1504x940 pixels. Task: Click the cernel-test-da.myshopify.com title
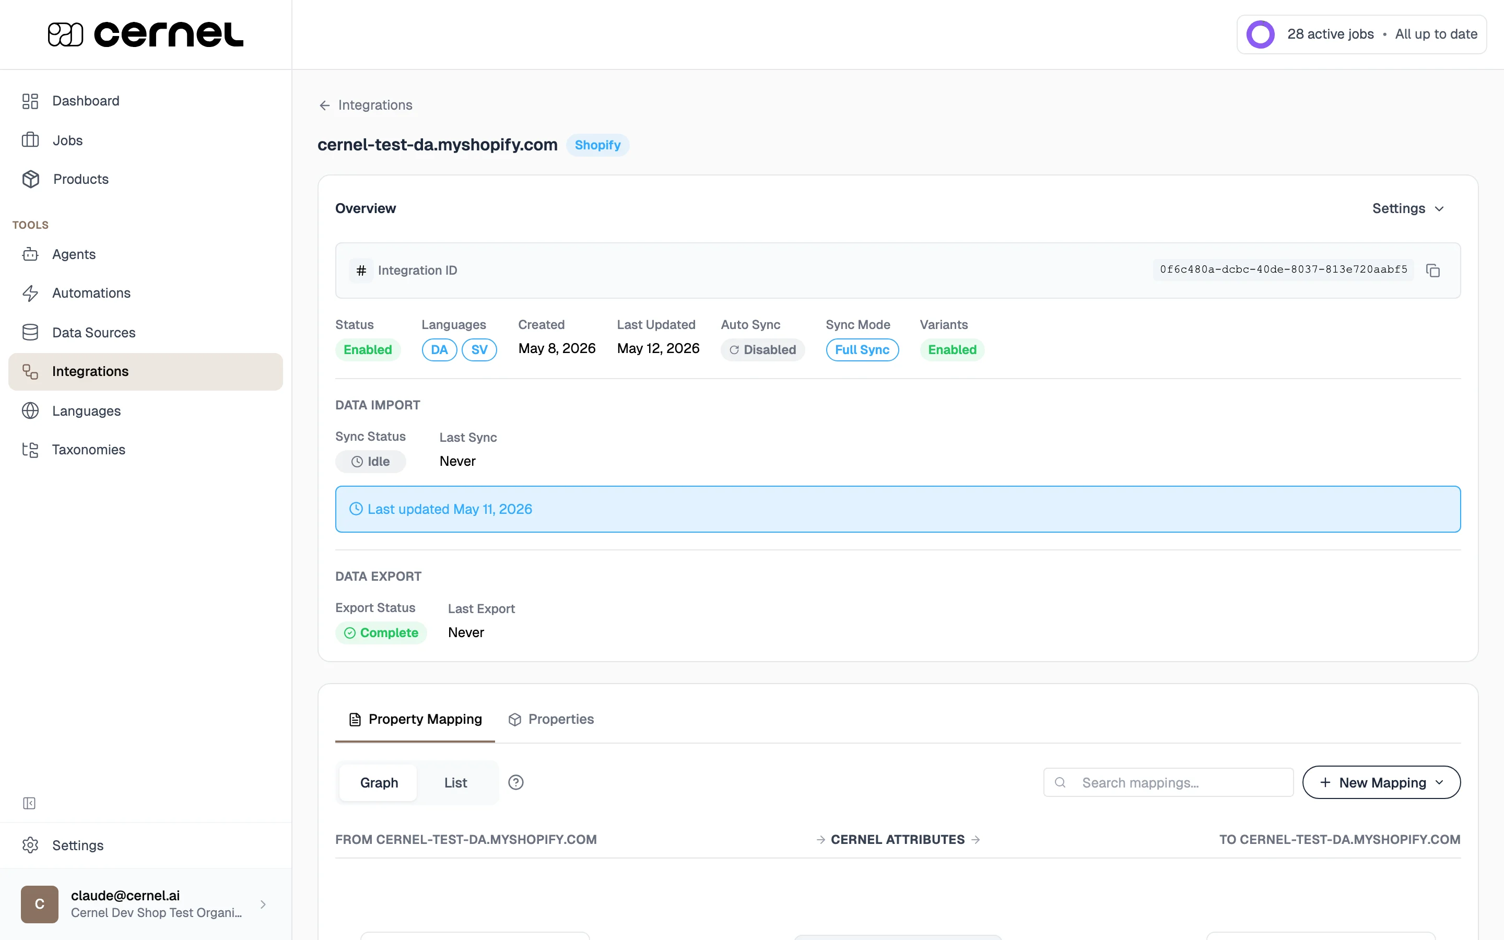pos(438,145)
